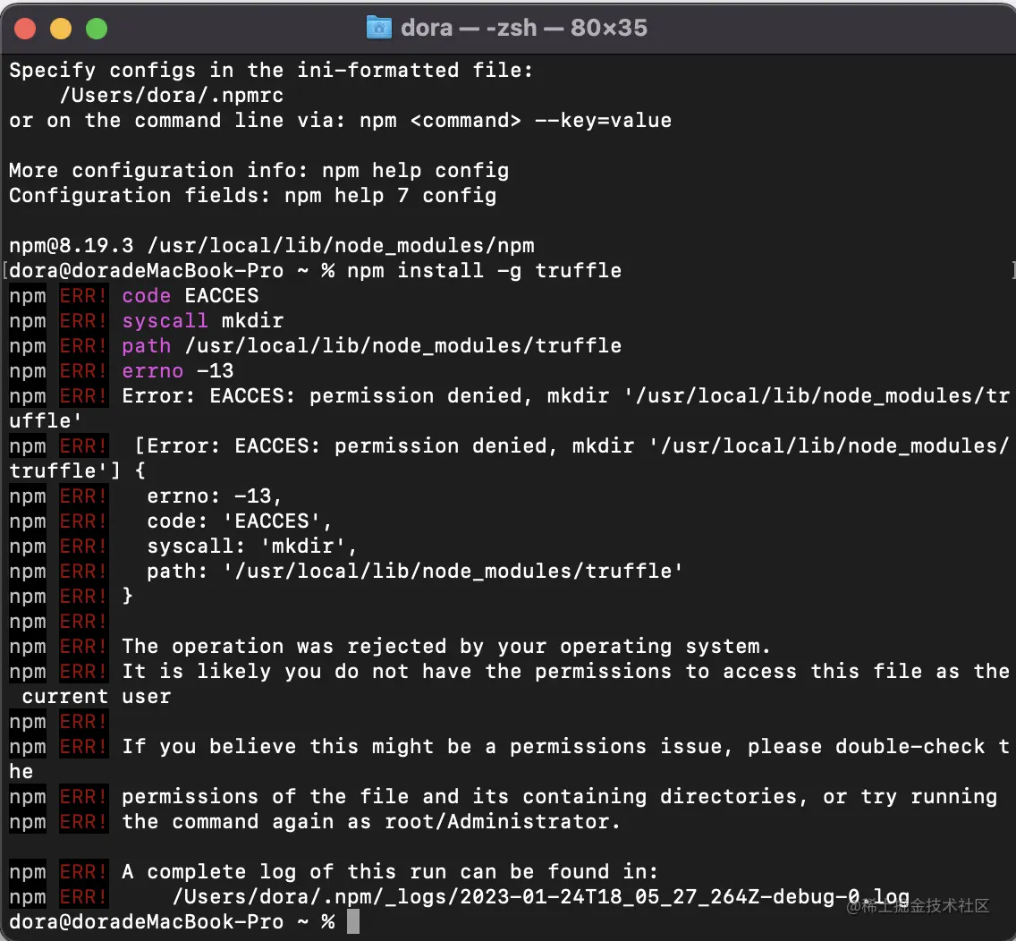Click the object field 'errno: -13,'
The image size is (1016, 941).
215,496
